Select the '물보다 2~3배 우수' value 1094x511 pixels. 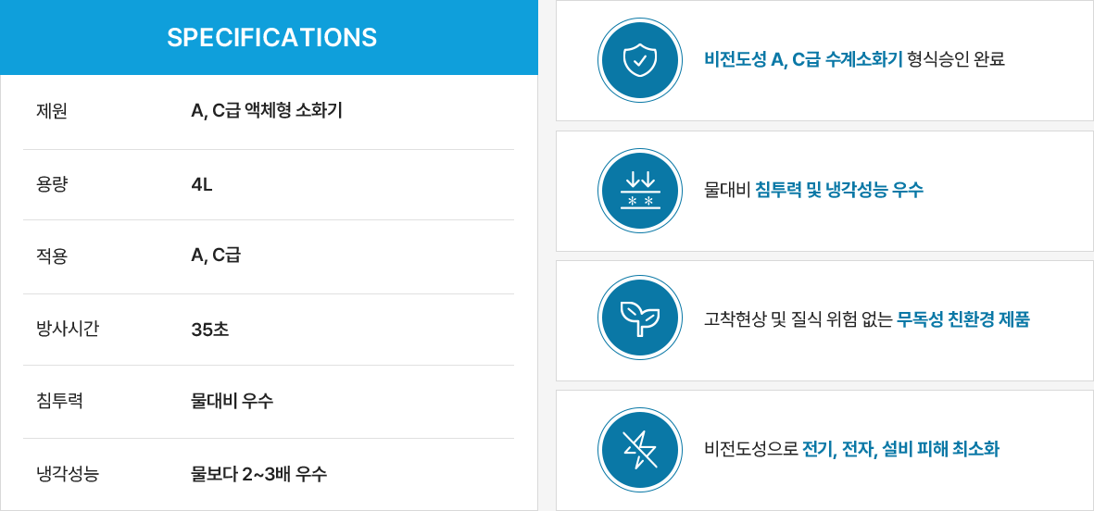(x=258, y=475)
